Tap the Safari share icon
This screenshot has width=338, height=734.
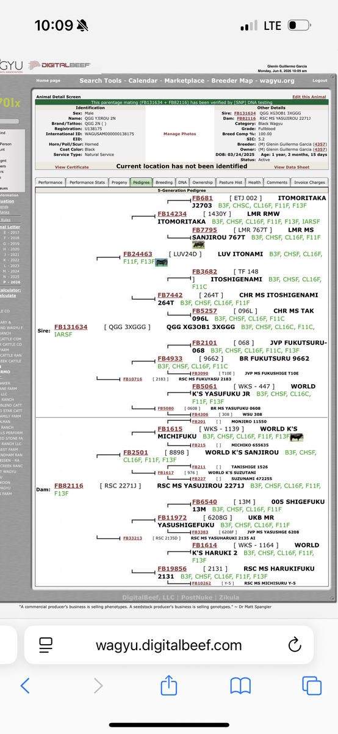(x=169, y=684)
